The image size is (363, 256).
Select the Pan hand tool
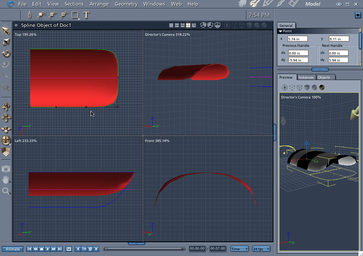pyautogui.click(x=6, y=180)
